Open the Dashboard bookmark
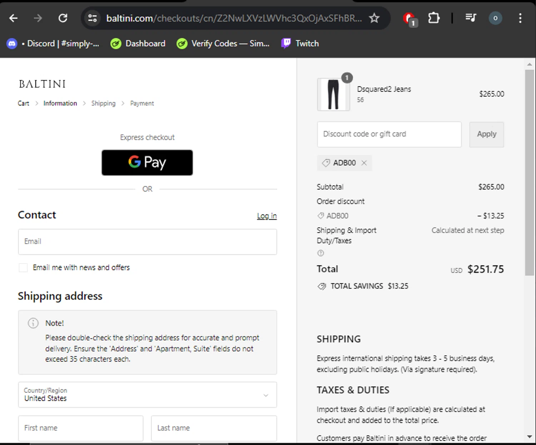The image size is (536, 445). tap(138, 44)
